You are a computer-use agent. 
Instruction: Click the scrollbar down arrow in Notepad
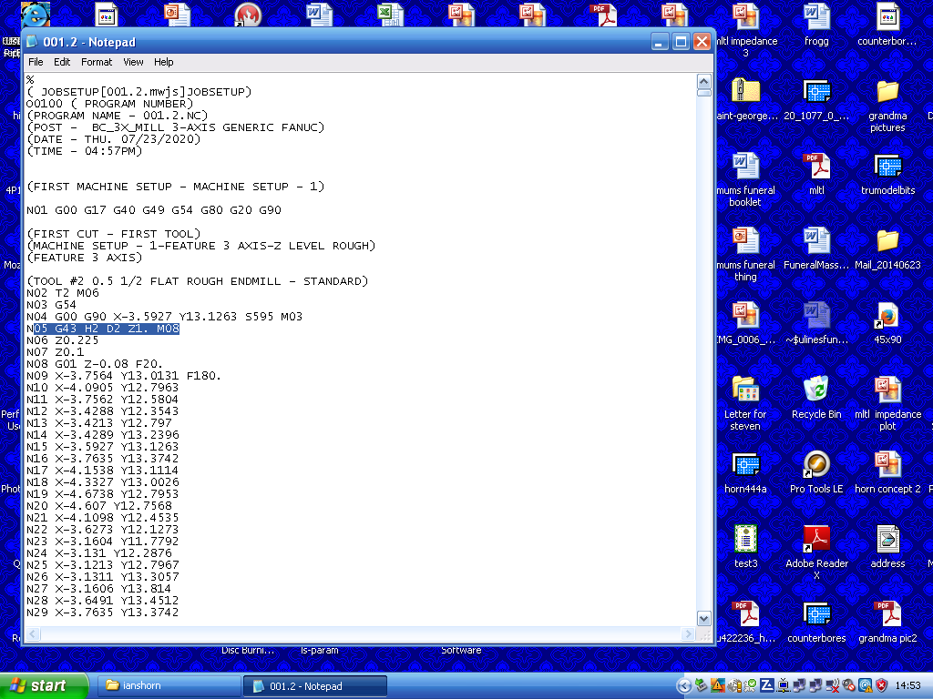[x=703, y=618]
